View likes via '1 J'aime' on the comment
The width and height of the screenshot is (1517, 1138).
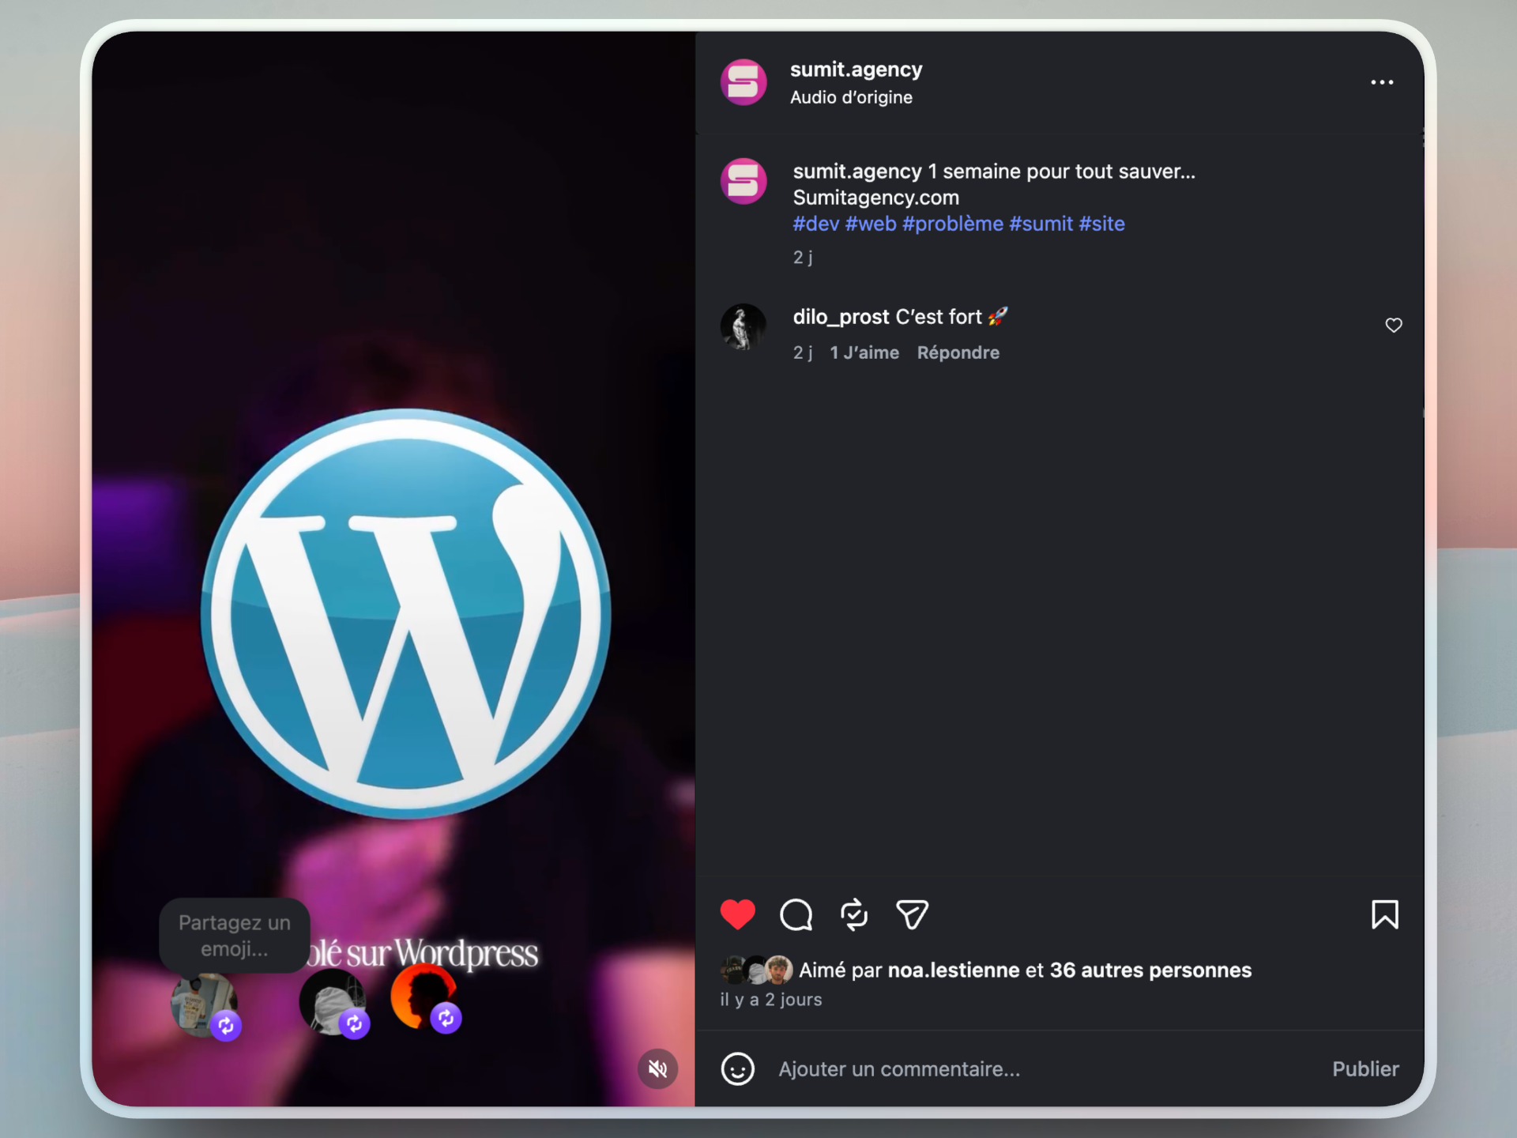864,352
